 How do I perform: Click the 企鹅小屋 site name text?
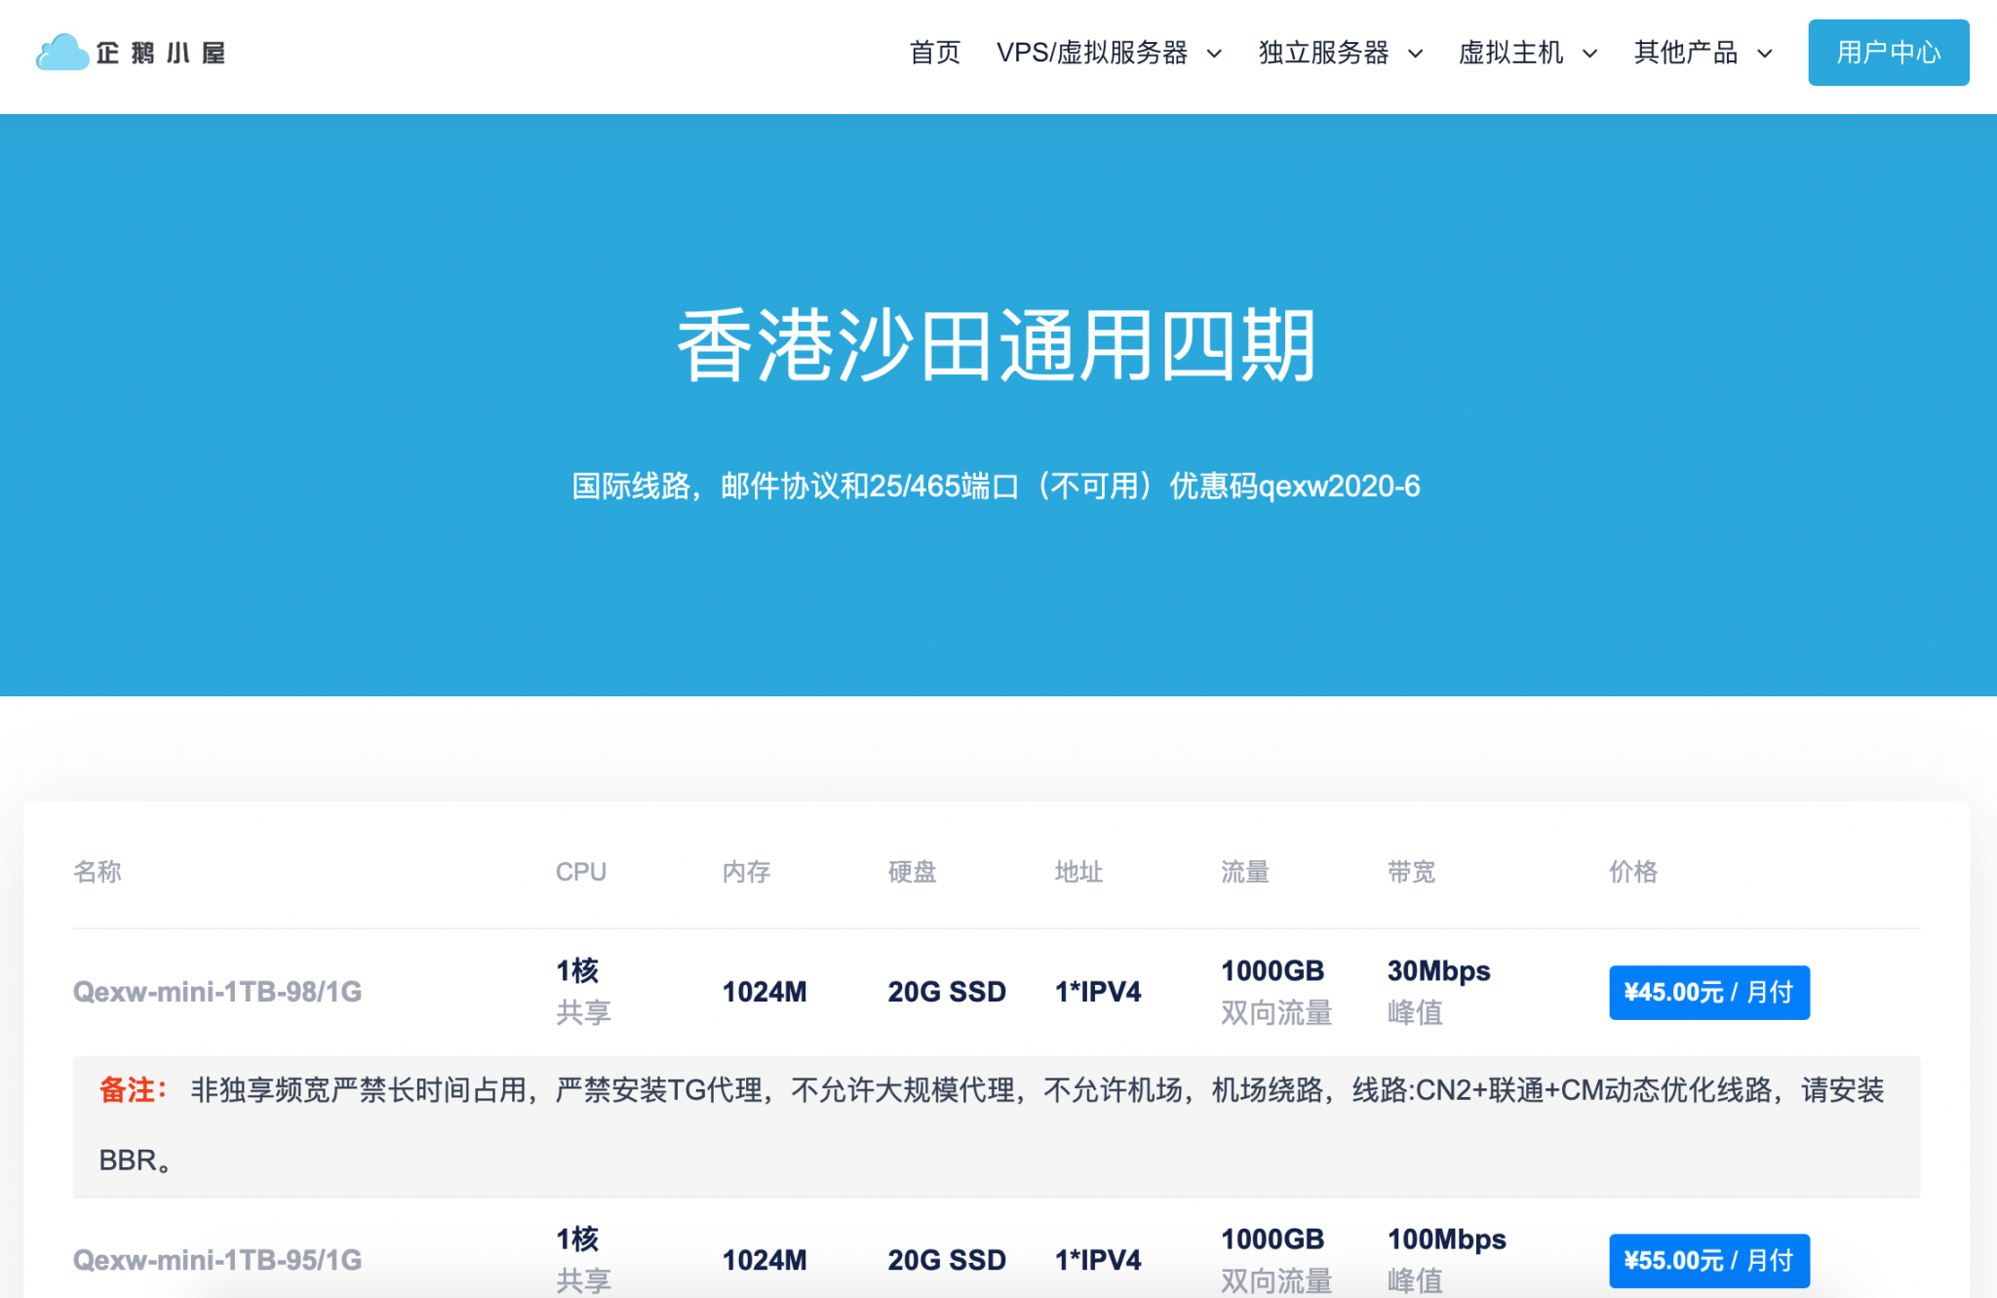pyautogui.click(x=161, y=53)
